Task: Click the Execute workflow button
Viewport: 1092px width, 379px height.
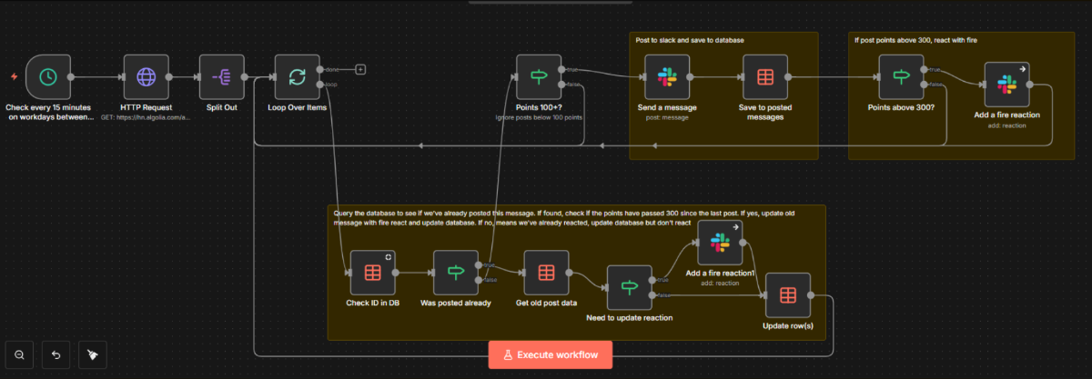Action: [550, 354]
